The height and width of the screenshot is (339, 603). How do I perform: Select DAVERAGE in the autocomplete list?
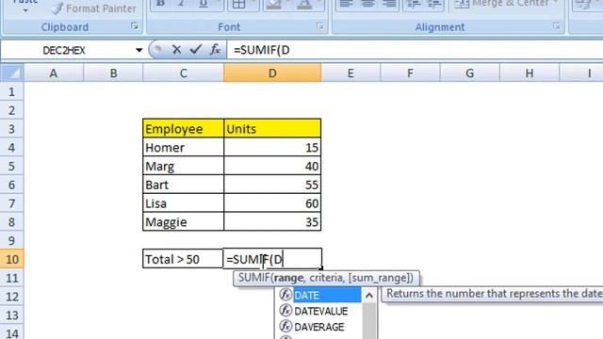click(319, 327)
